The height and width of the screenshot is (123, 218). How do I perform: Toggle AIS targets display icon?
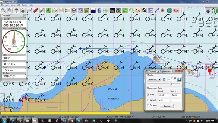point(55,10)
